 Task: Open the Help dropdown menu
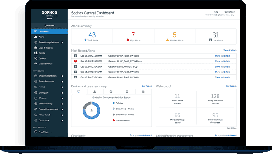217,12
